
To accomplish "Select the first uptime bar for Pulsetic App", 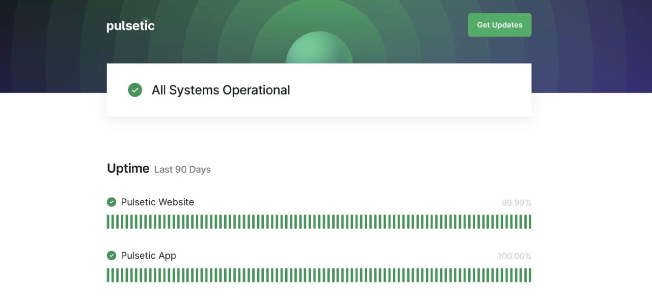I will pos(108,274).
